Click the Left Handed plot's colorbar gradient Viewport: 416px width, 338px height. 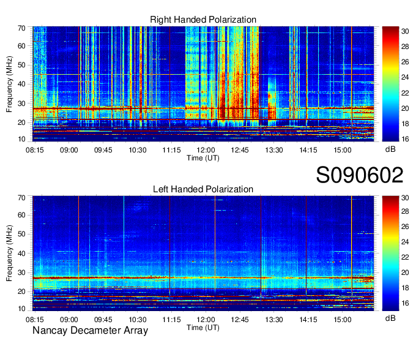pos(390,254)
